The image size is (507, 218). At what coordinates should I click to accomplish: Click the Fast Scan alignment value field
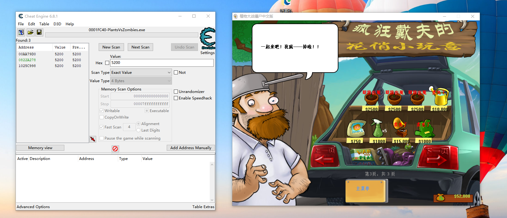click(129, 127)
